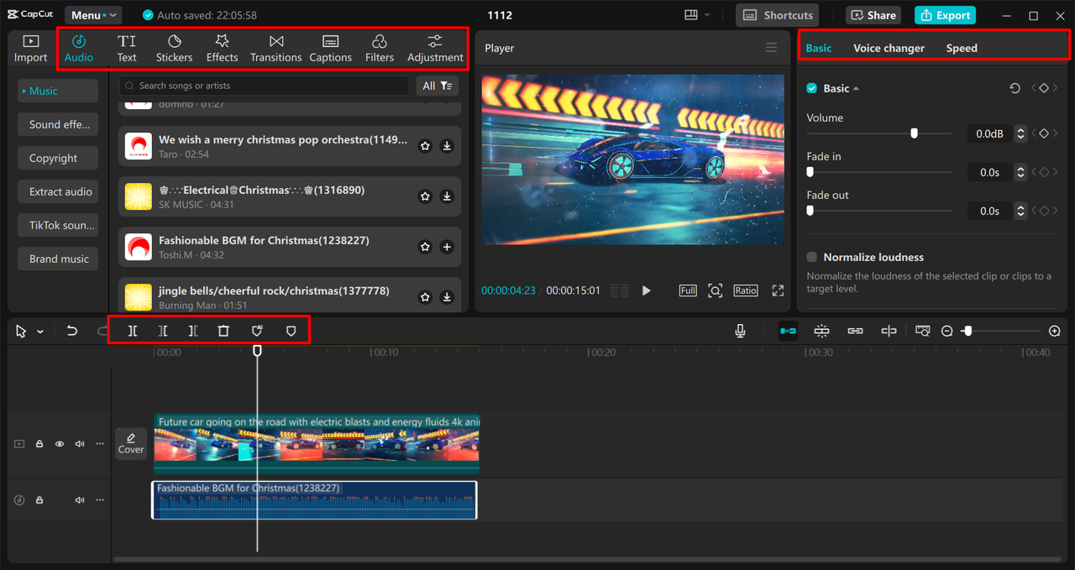Click the timeline preview thumbnail icon
This screenshot has height=570, width=1075.
point(923,331)
